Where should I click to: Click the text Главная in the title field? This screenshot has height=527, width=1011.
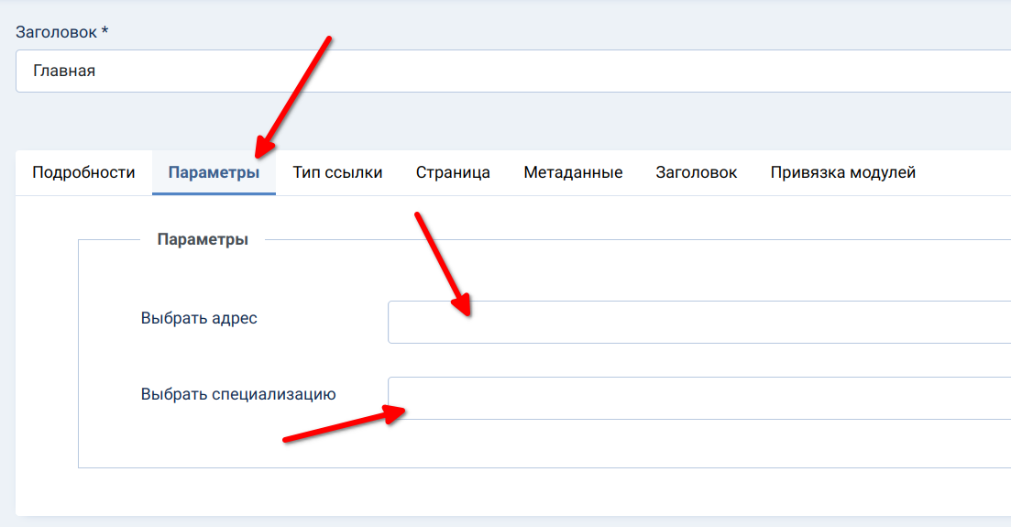(x=64, y=71)
